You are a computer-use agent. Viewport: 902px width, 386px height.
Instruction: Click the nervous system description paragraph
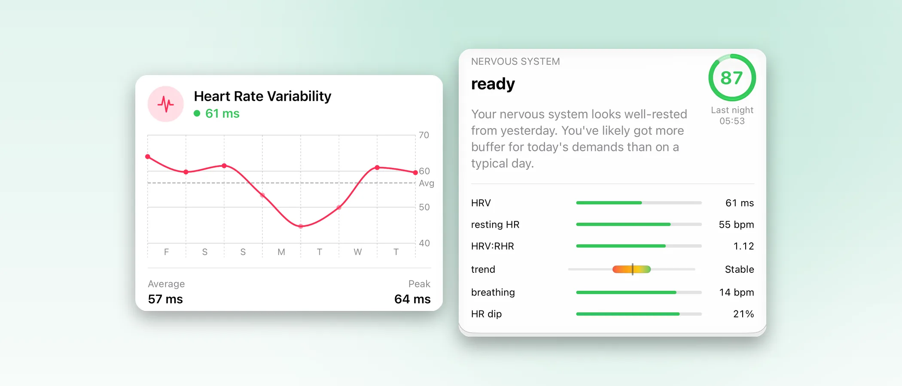[x=579, y=139]
